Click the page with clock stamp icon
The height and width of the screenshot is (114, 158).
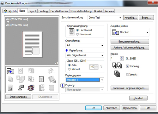click(42, 88)
